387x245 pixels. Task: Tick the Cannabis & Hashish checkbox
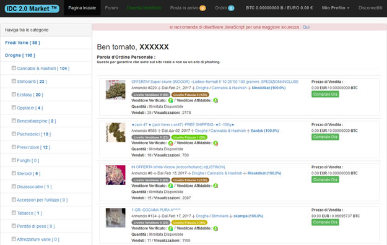tap(14, 68)
